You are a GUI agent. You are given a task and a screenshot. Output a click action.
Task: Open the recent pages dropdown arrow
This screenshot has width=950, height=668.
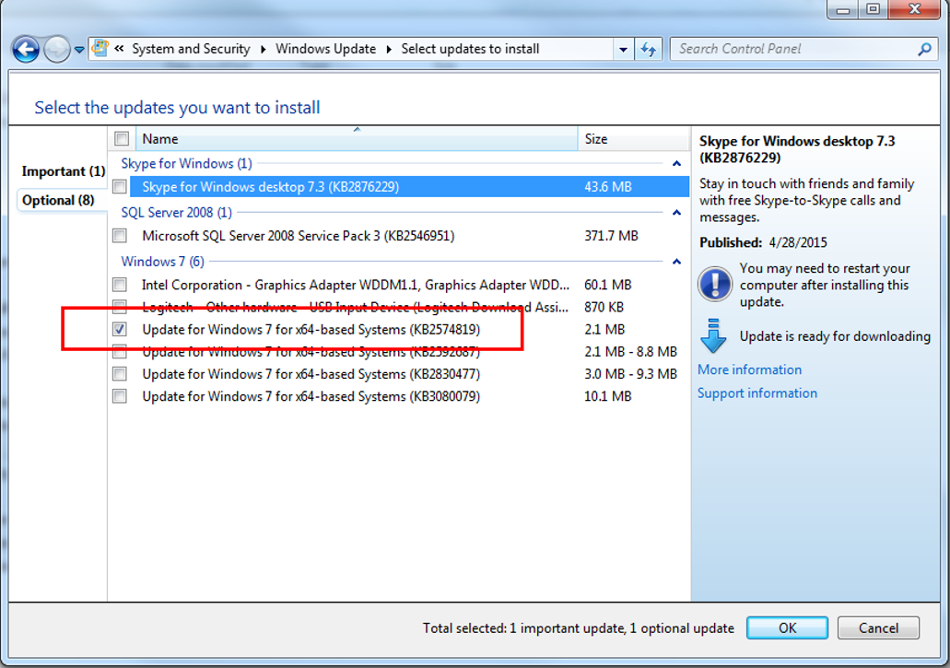pyautogui.click(x=79, y=50)
